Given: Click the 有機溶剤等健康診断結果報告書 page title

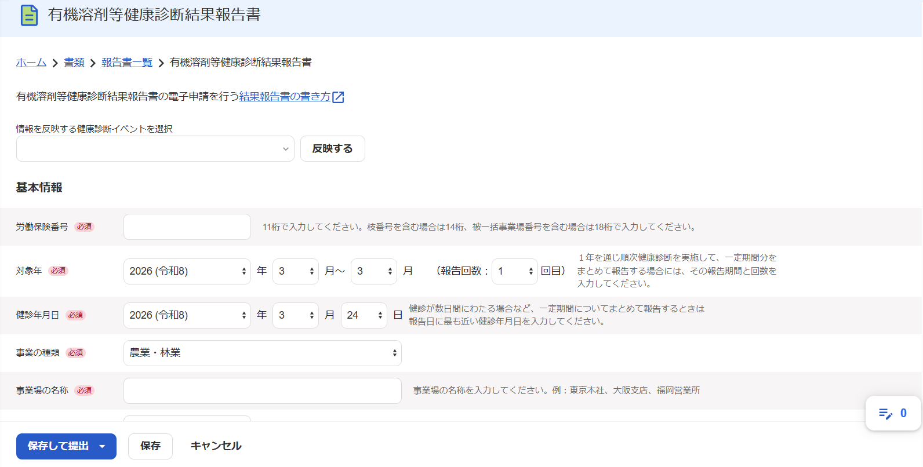Looking at the screenshot, I should tap(154, 15).
